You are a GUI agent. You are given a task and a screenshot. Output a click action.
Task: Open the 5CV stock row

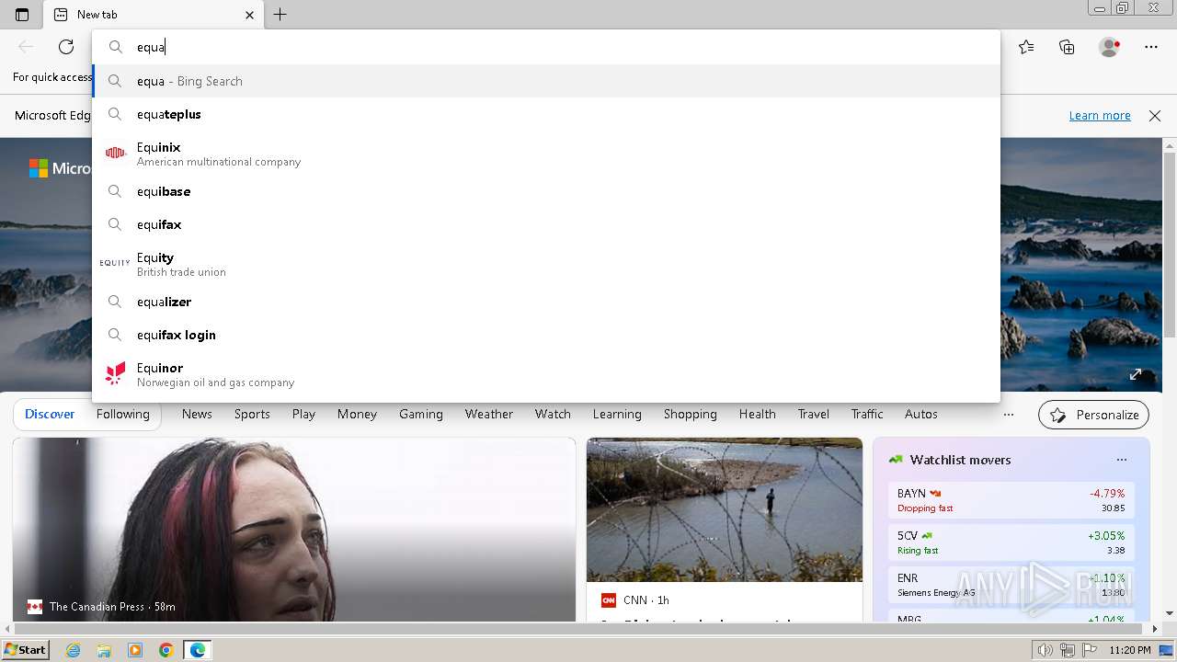(x=1011, y=542)
